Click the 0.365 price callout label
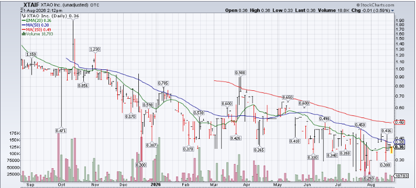Screen dimensions: 416x188 (259, 150)
